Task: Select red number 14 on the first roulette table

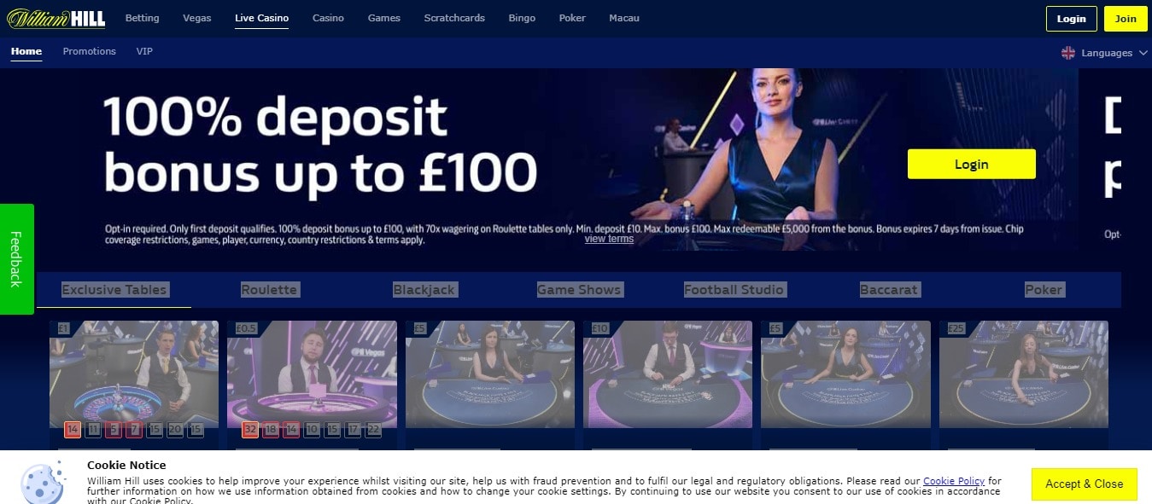Action: [73, 430]
